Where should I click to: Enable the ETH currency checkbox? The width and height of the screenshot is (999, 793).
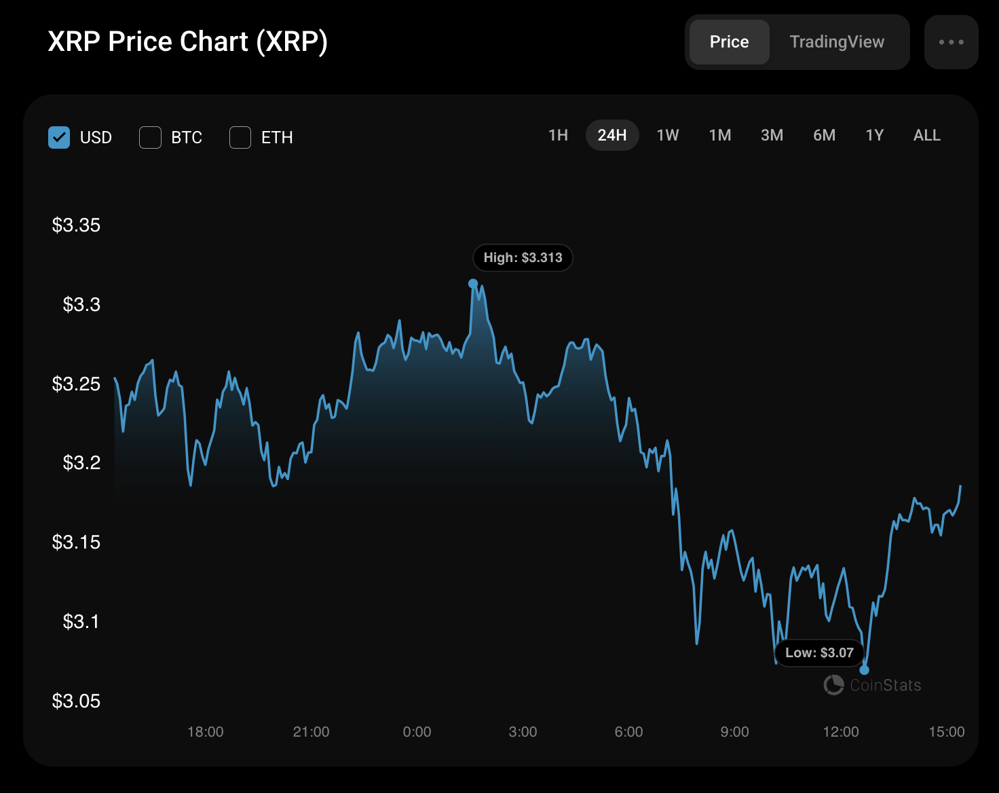(x=240, y=137)
